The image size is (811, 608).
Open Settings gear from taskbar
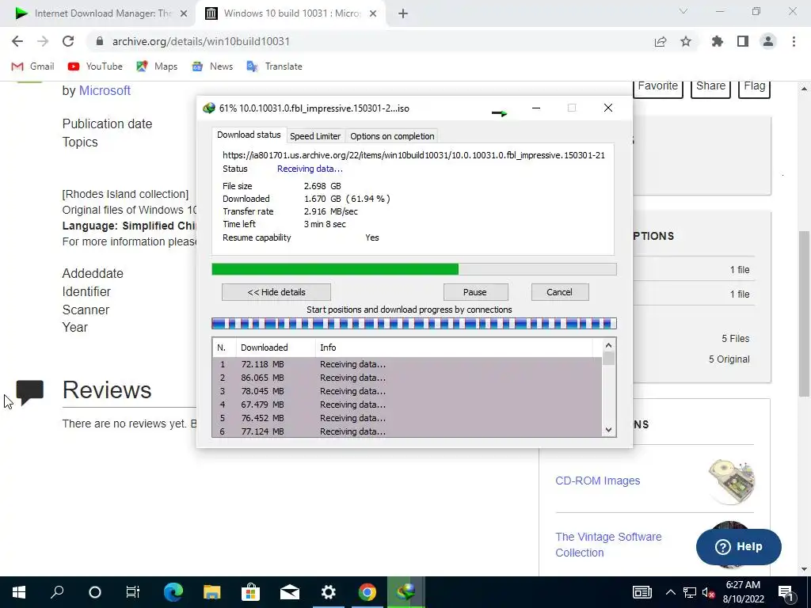329,592
